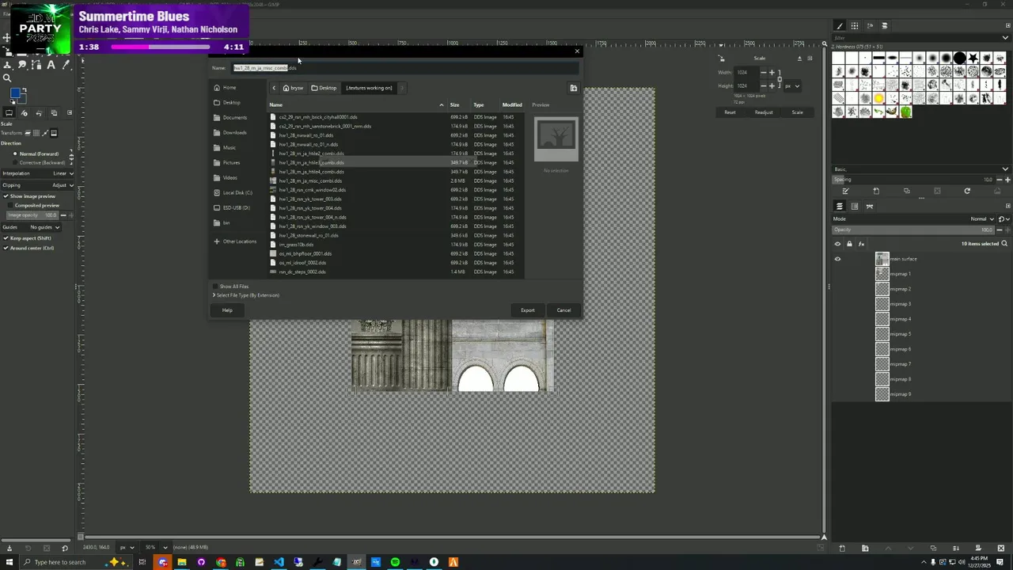The image size is (1013, 570).
Task: Click the edit brush icon
Action: click(845, 191)
